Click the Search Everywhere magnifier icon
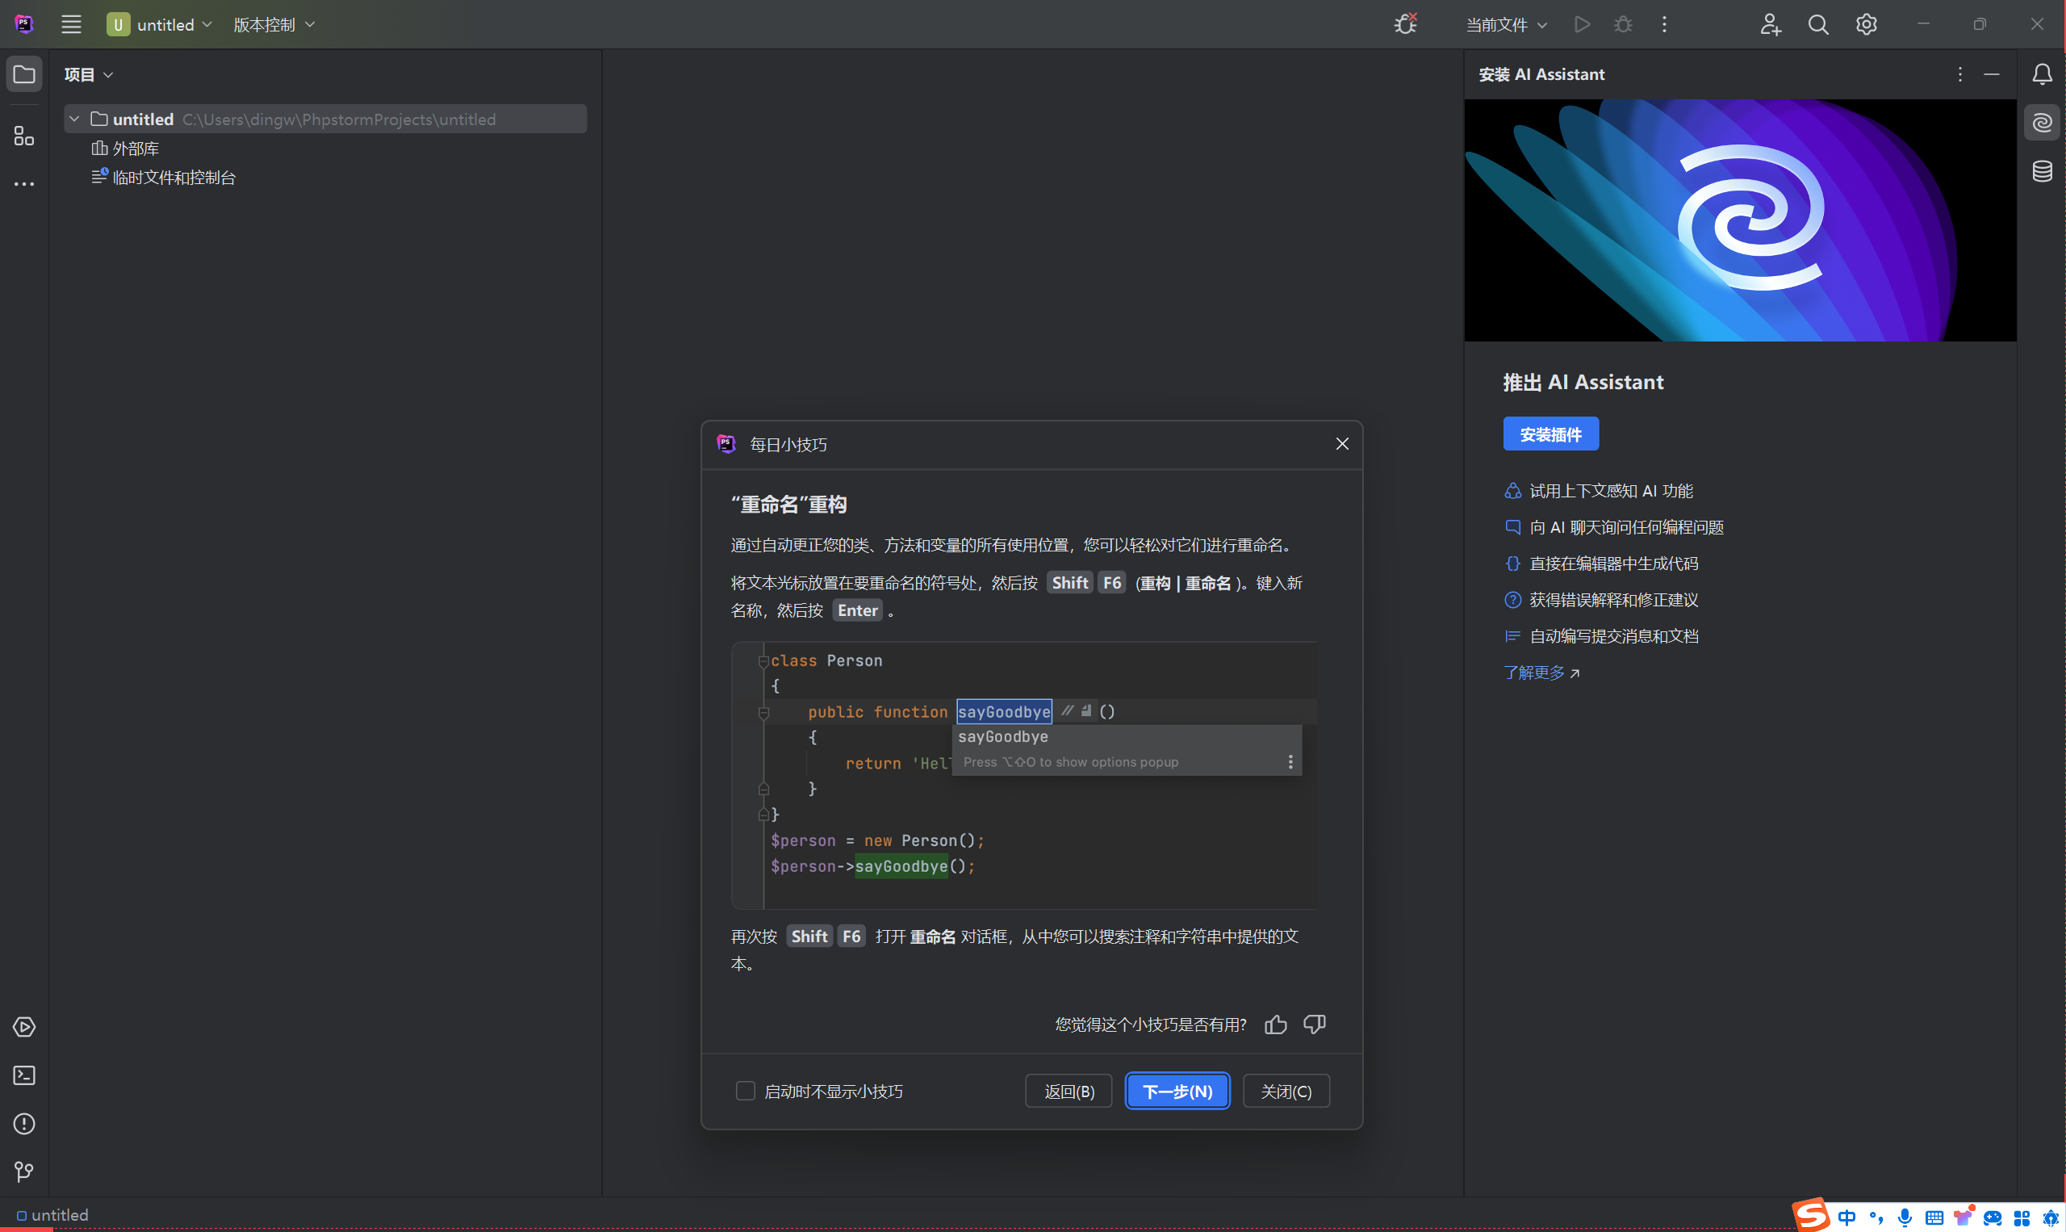2066x1232 pixels. (1818, 25)
